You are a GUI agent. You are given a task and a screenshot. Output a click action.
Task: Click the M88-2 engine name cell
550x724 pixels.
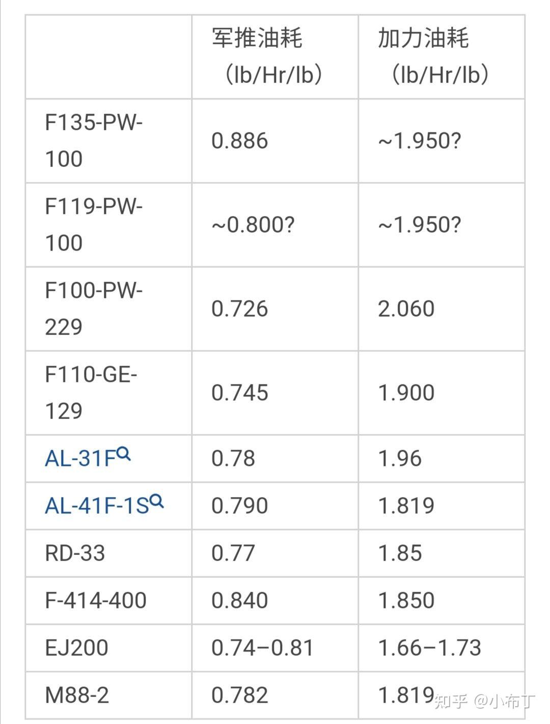[77, 695]
